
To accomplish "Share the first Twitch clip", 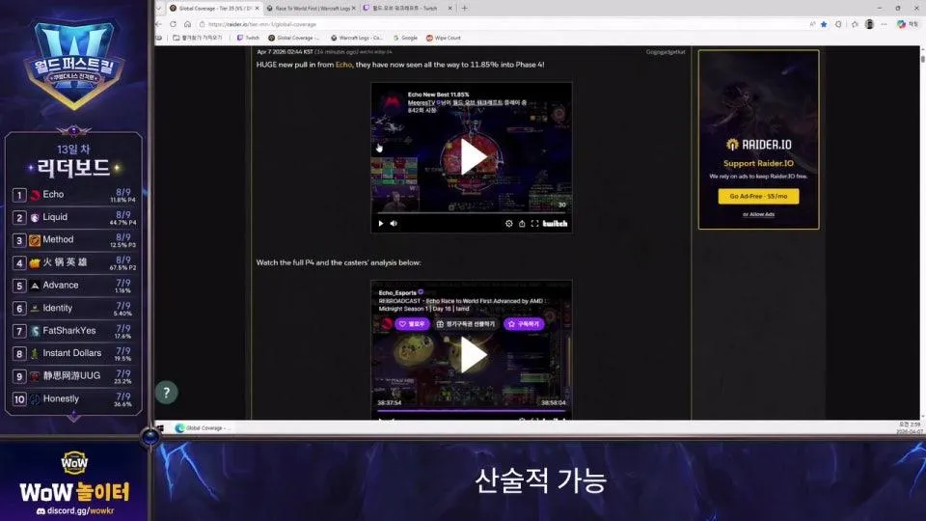I will (x=522, y=223).
